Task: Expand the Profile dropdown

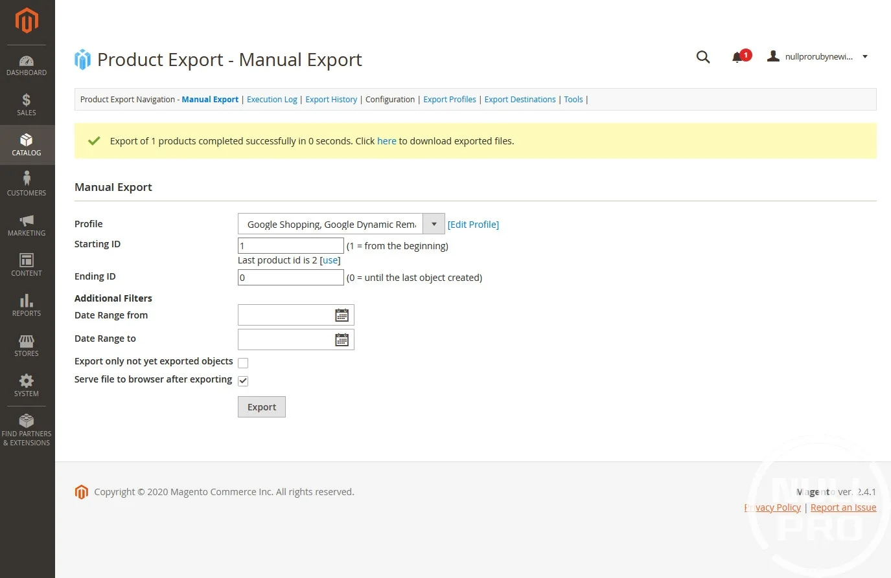Action: click(x=434, y=224)
